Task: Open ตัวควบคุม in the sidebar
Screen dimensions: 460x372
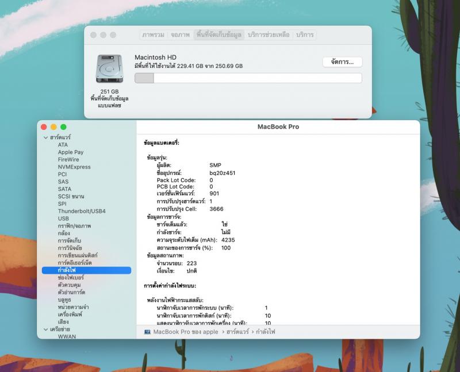Action: [69, 285]
